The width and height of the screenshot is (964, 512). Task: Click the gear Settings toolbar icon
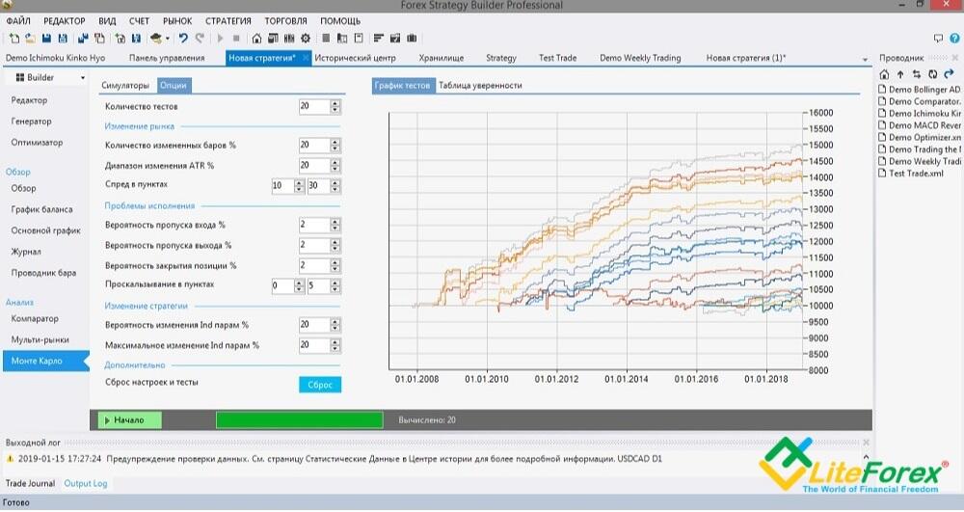(x=306, y=39)
